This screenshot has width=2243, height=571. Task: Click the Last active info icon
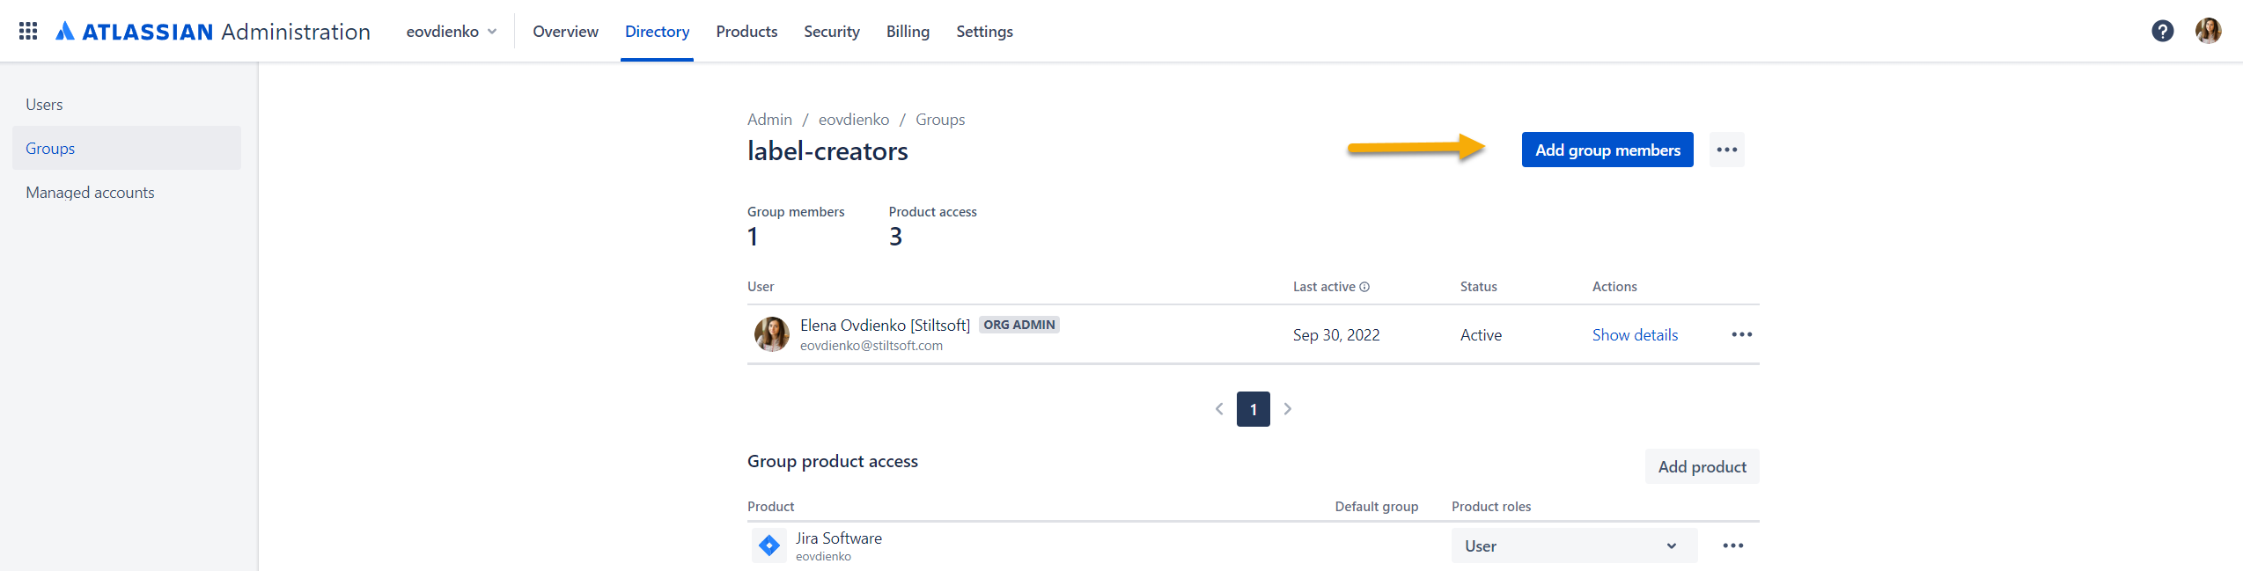(x=1364, y=287)
